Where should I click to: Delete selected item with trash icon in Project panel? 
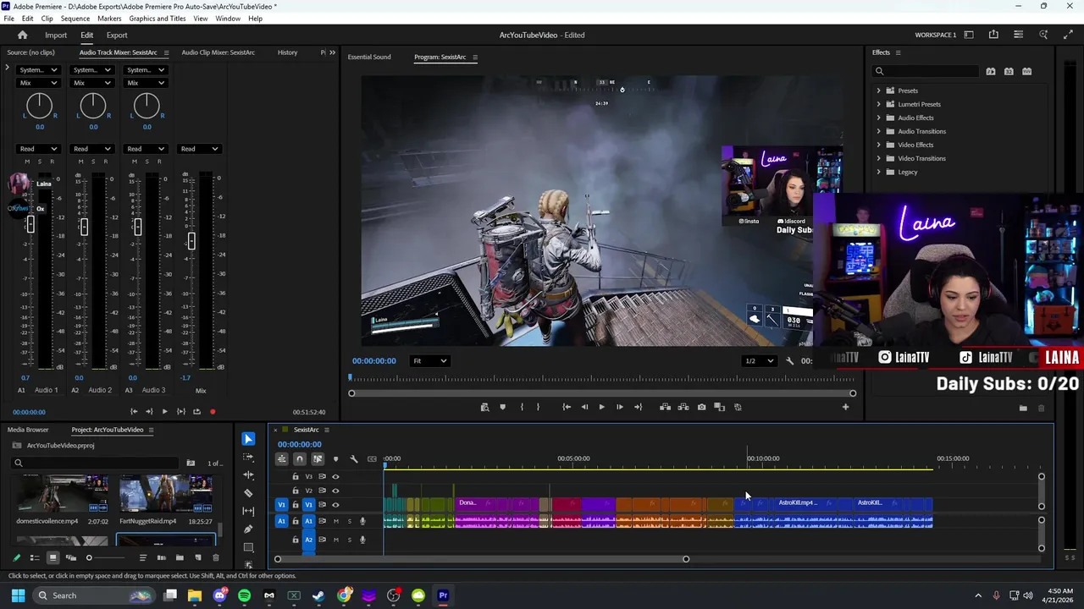pos(216,558)
